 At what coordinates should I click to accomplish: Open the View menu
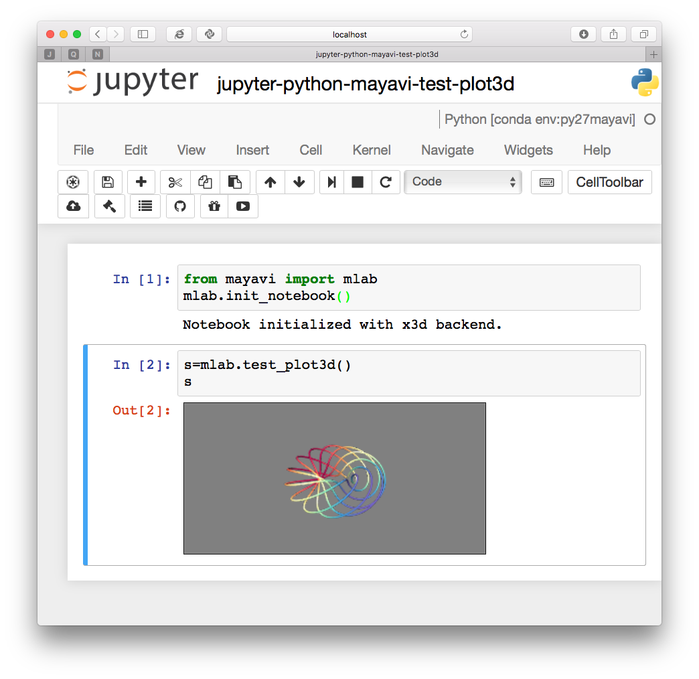point(191,150)
